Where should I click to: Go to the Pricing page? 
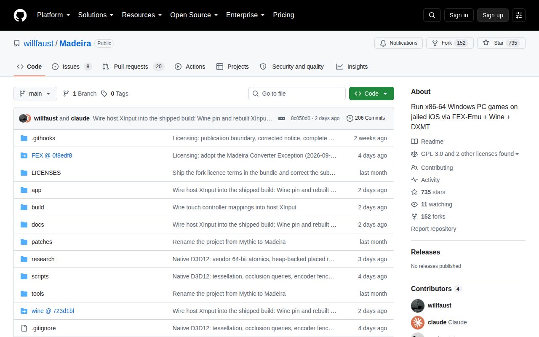point(283,15)
